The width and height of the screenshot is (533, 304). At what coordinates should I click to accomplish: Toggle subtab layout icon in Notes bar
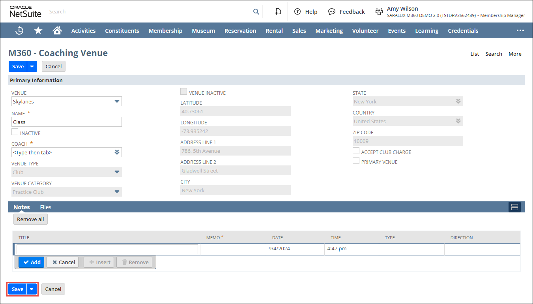tap(514, 207)
